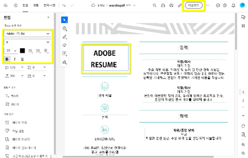Open the text alignment options
248x158 pixels.
[x=46, y=51]
